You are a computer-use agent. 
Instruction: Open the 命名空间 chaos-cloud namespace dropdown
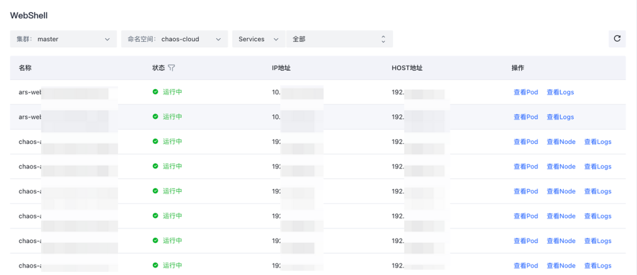point(174,39)
